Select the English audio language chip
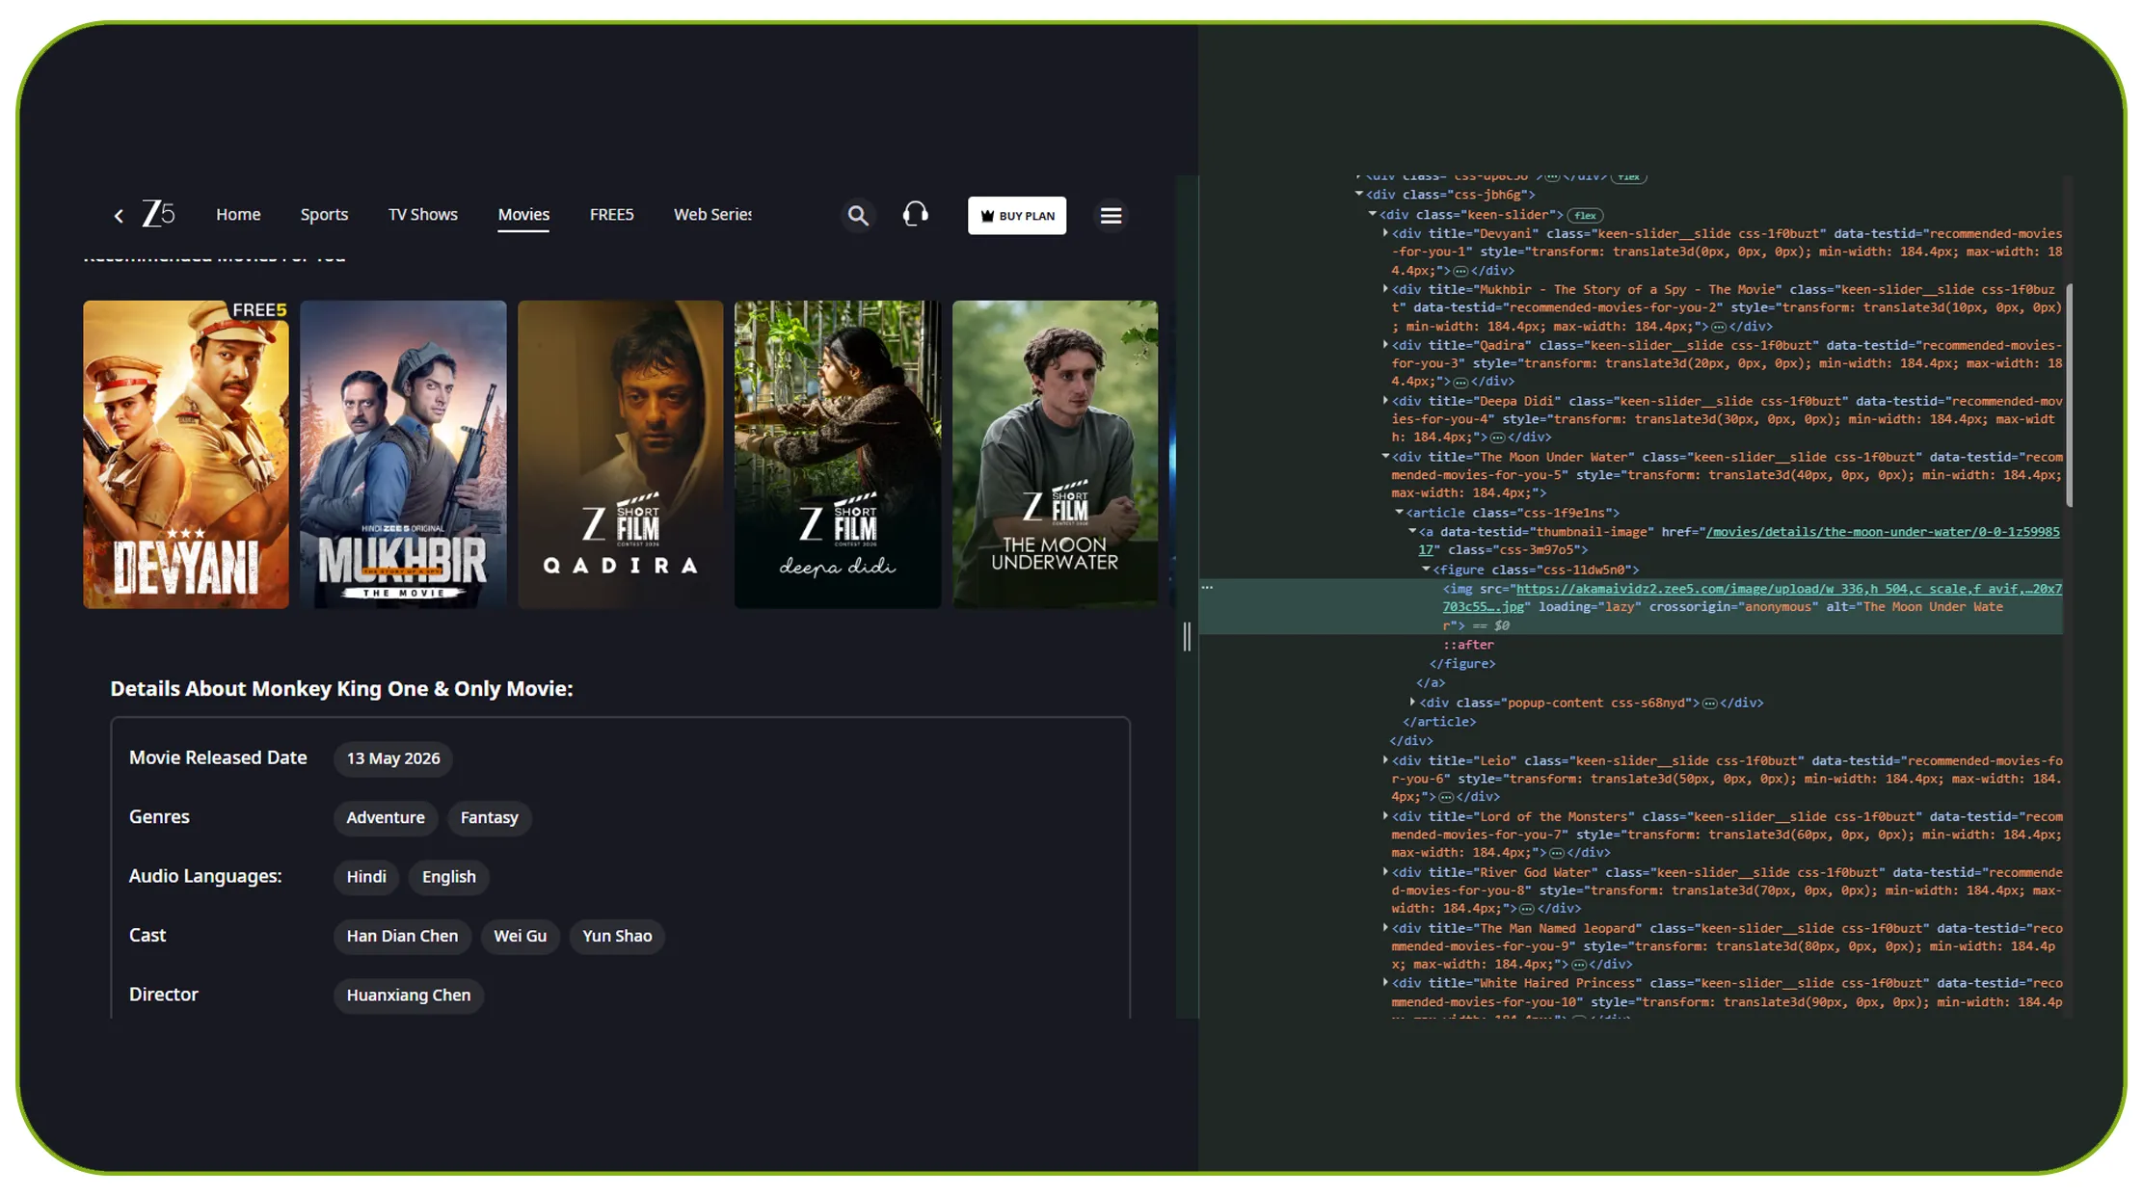The height and width of the screenshot is (1195, 2143). pyautogui.click(x=448, y=876)
